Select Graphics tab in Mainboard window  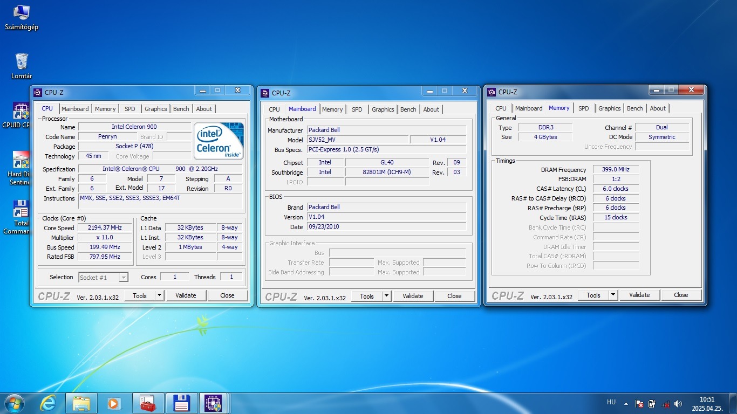383,109
